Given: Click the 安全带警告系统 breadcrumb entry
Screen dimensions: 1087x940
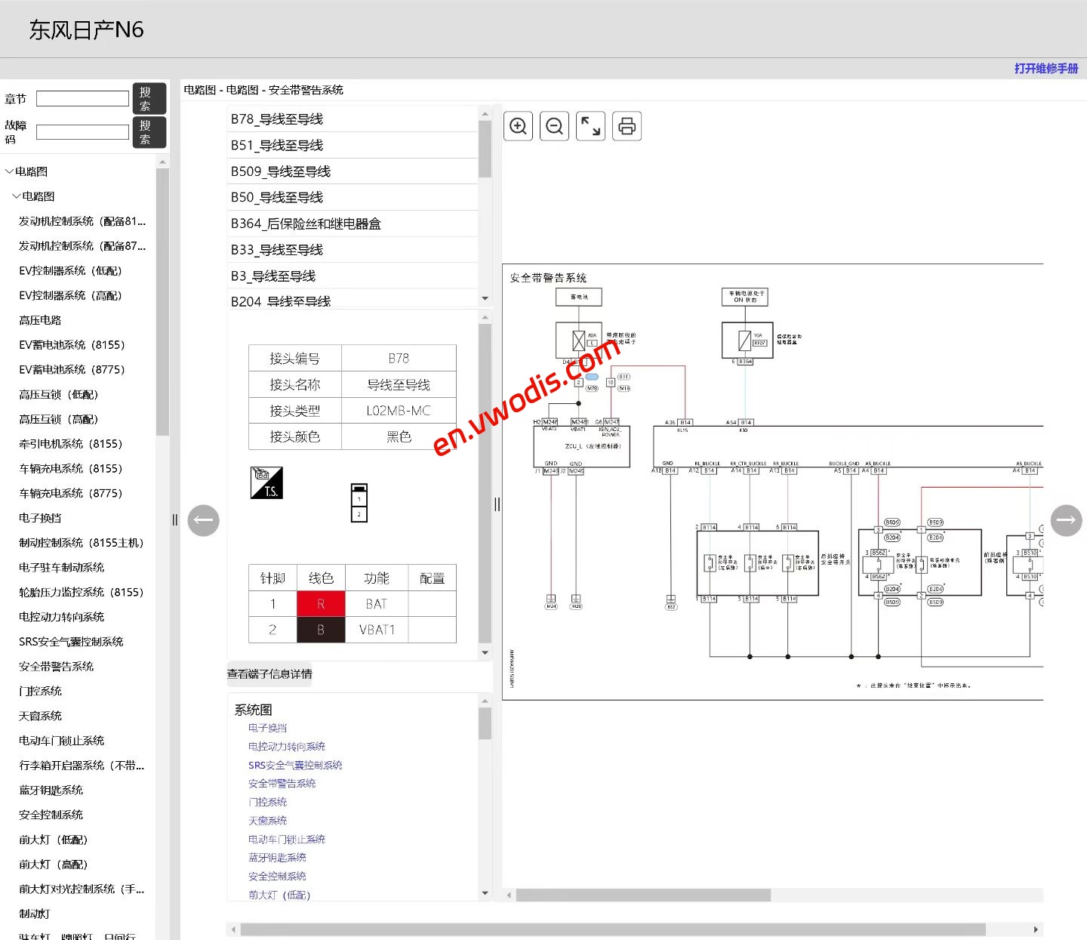Looking at the screenshot, I should (305, 89).
